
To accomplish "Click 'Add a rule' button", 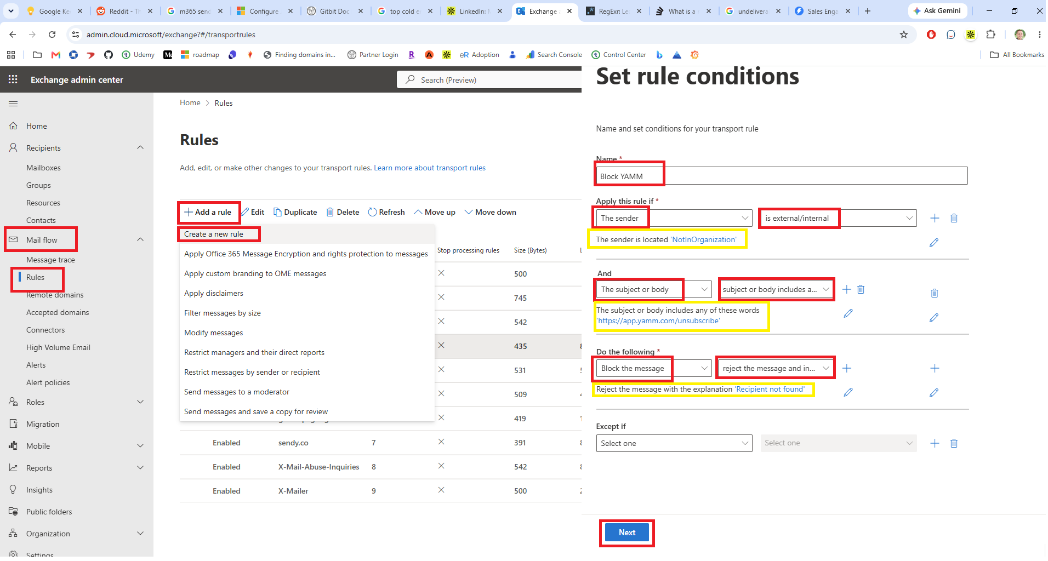I will pyautogui.click(x=208, y=212).
